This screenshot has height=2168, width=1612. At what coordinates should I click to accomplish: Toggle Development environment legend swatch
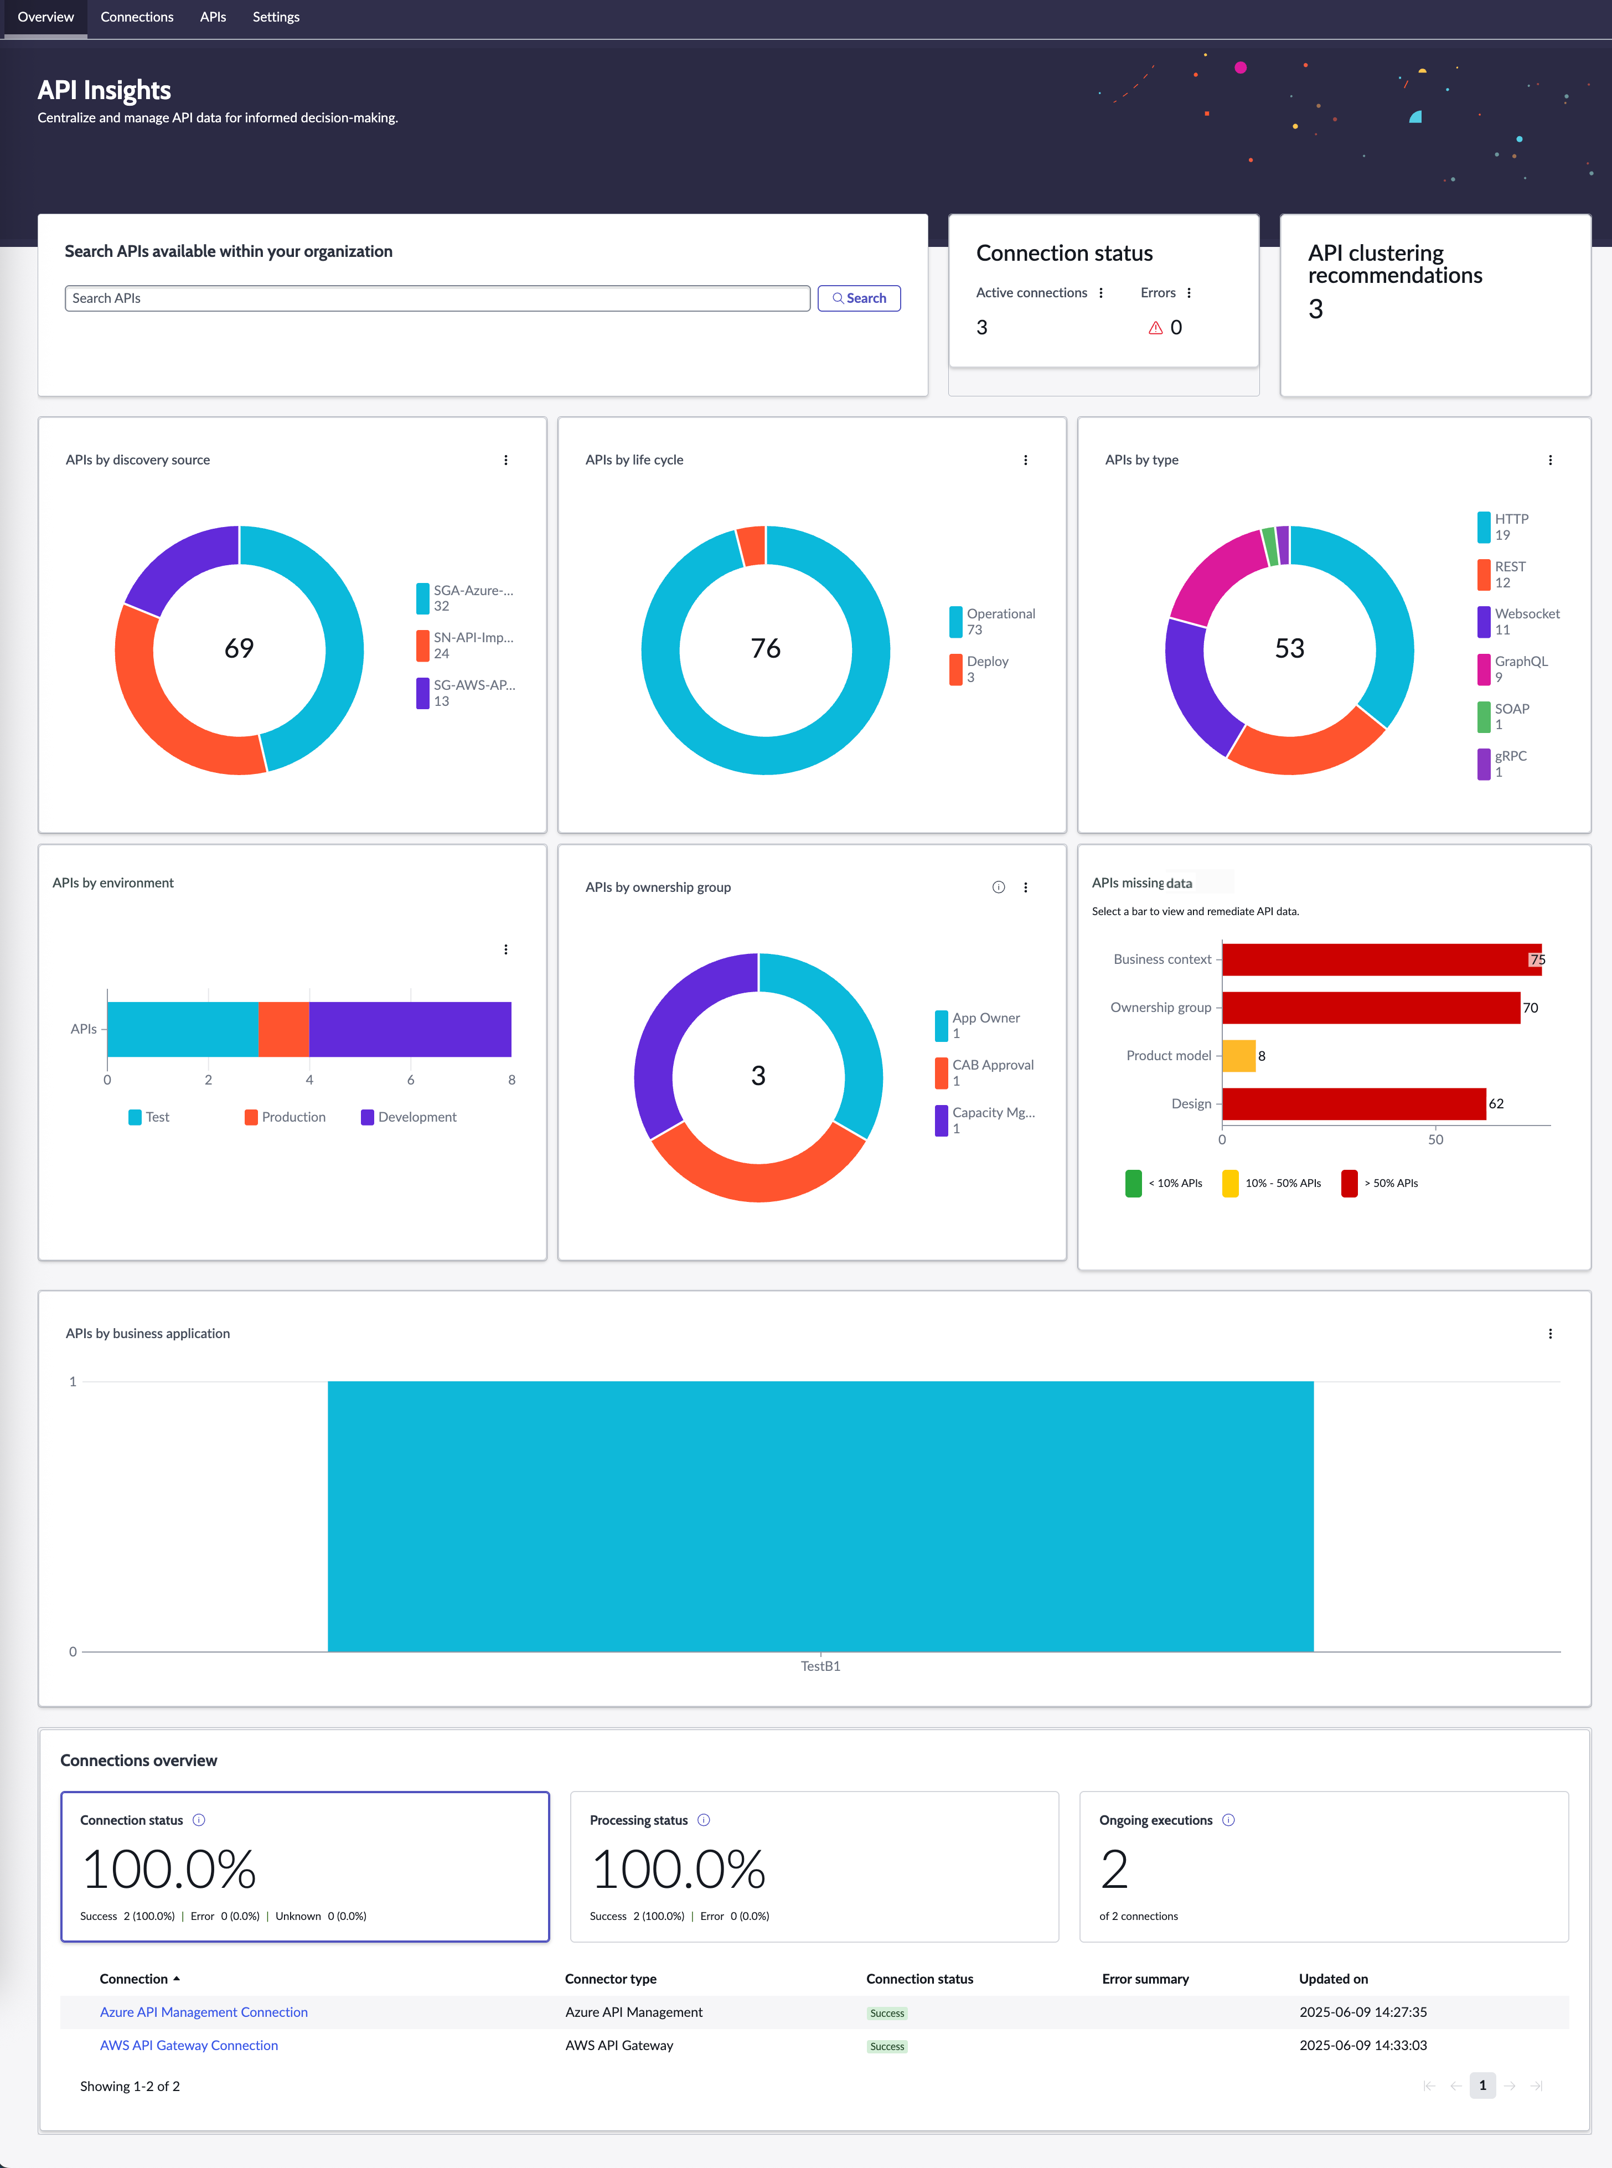point(367,1117)
